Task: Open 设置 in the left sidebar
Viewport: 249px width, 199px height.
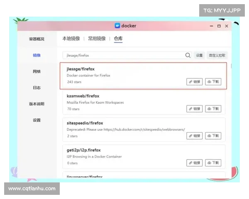Action: pos(37,120)
